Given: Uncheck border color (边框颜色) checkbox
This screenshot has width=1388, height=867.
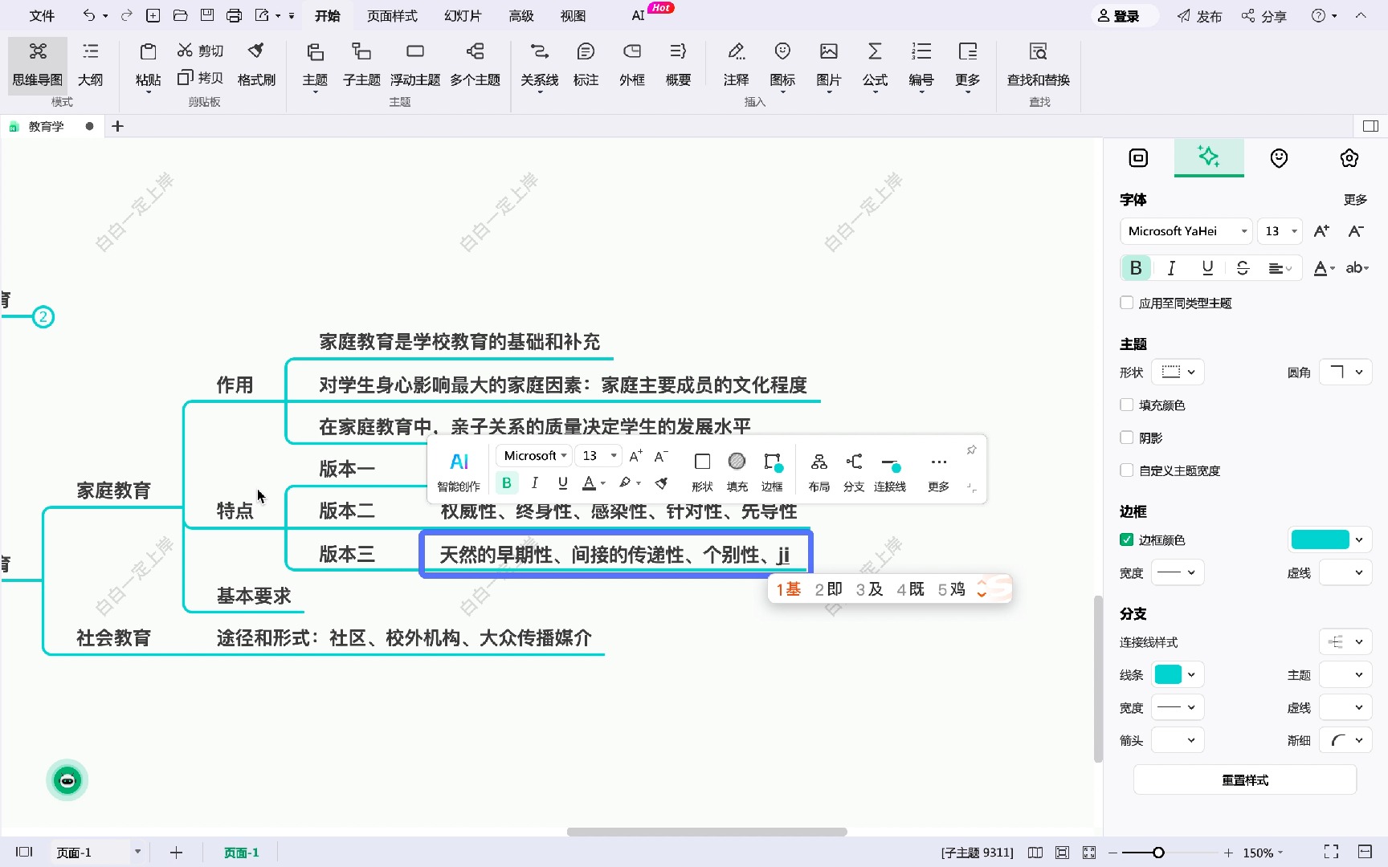Looking at the screenshot, I should pos(1126,539).
